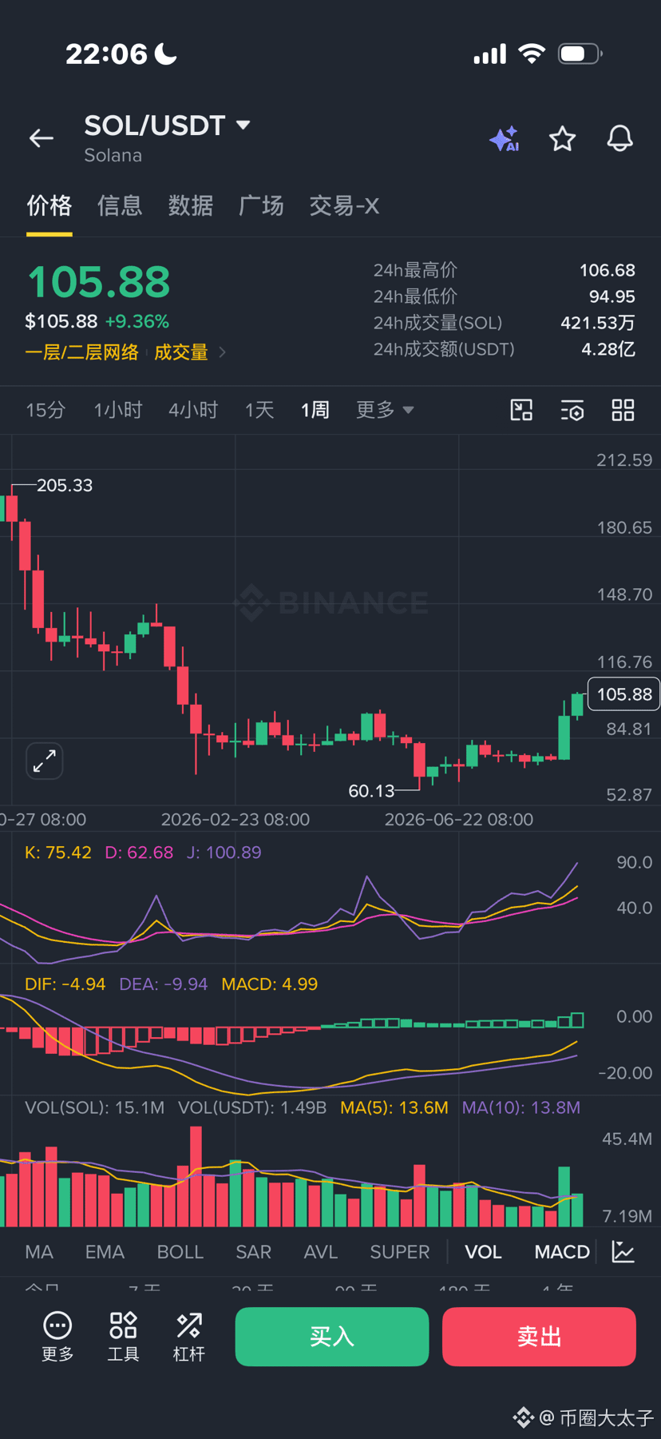This screenshot has width=661, height=1439.
Task: Select 1小时 timeframe
Action: point(118,410)
